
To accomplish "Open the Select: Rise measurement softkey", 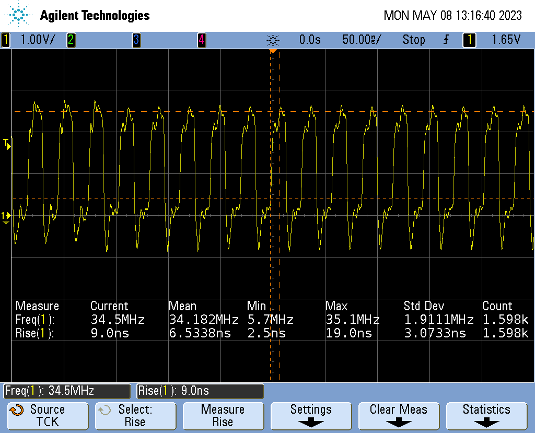I will [135, 416].
